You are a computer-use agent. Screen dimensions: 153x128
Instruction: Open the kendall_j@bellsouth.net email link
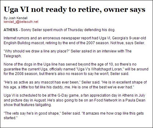21,22
